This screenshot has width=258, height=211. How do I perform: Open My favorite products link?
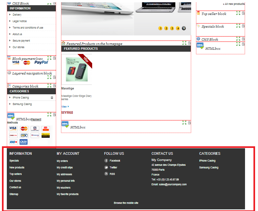click(68, 194)
